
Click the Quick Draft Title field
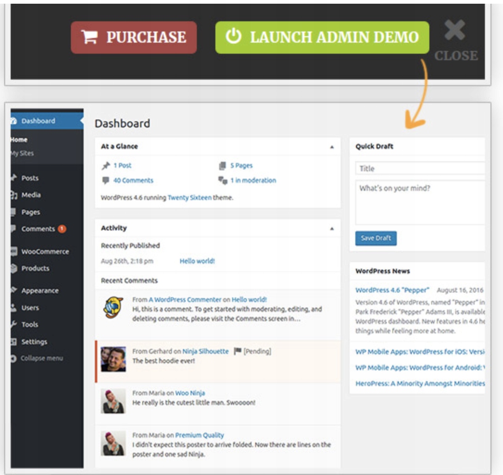(420, 169)
